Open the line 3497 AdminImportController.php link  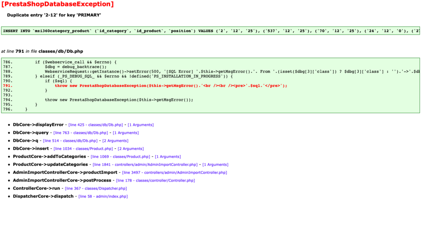click(174, 173)
